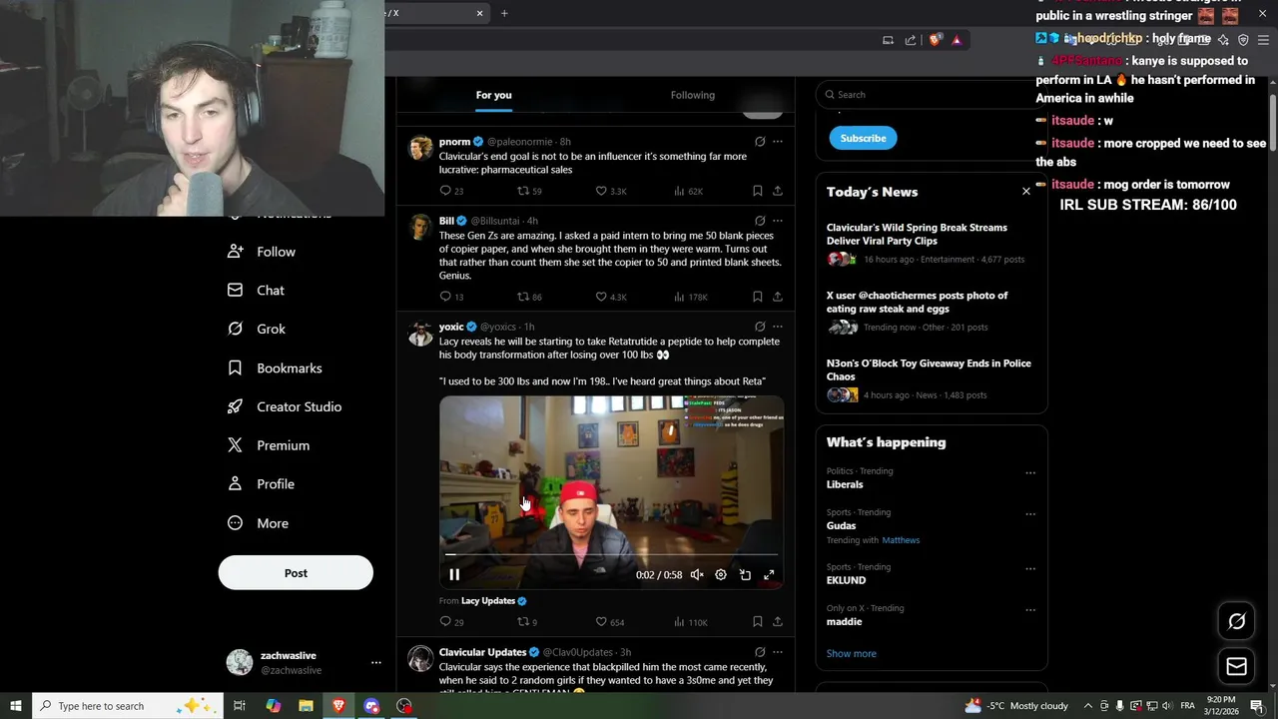The image size is (1278, 719).
Task: Open the floating messages button
Action: (x=1236, y=667)
